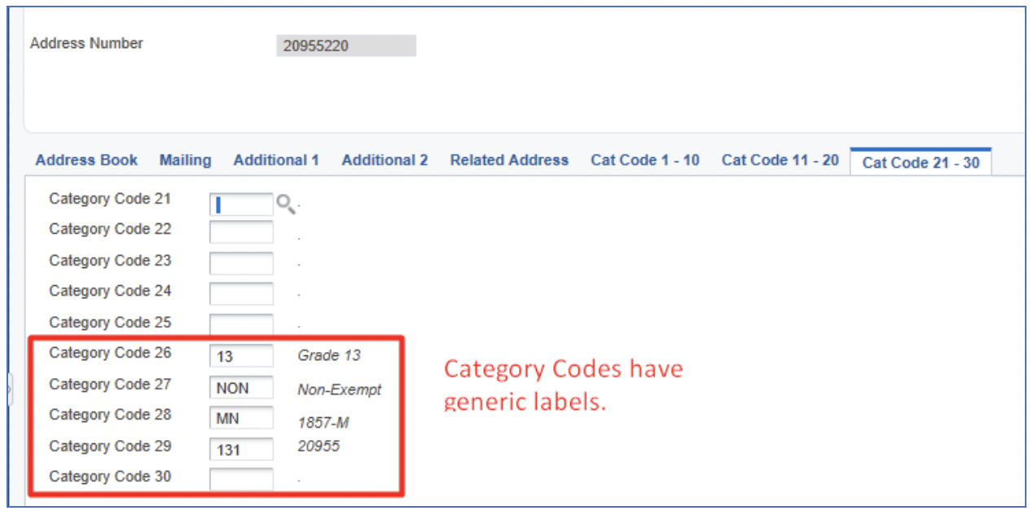Switch to Cat Code 1 - 10 tab
The width and height of the screenshot is (1033, 515).
point(645,161)
